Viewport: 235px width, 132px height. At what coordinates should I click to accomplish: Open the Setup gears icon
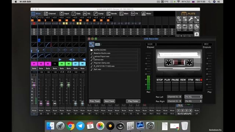click(x=179, y=19)
